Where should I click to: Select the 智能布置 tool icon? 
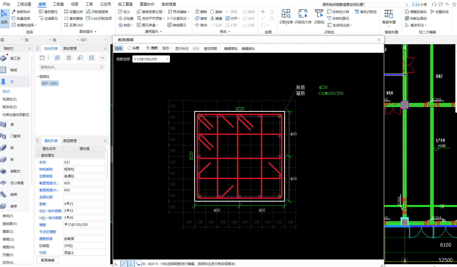389,14
